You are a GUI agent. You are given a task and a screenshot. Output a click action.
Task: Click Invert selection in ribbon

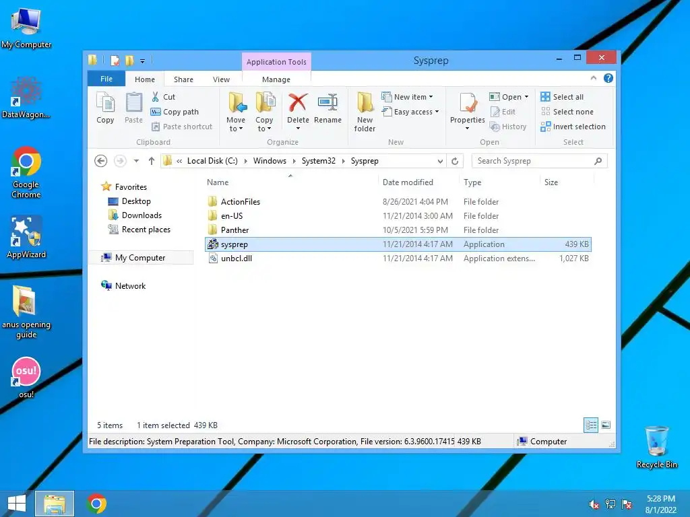[573, 127]
